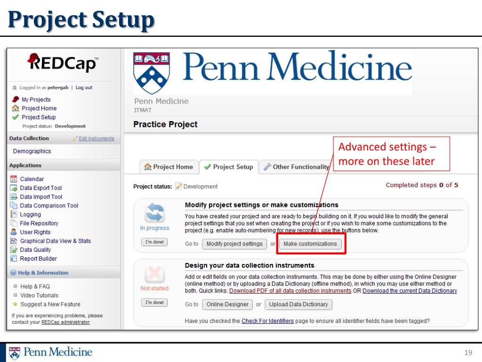Screen dimensions: 482x362
Task: Click the Modify project settings button
Action: pos(234,244)
